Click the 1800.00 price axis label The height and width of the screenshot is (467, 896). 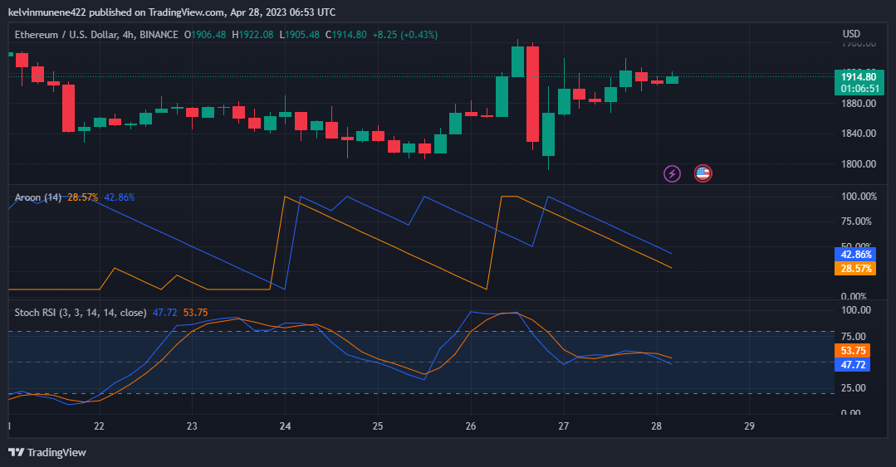tap(859, 164)
